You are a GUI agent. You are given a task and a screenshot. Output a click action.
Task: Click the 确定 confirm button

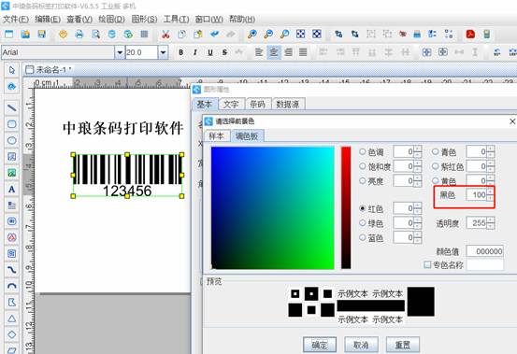pyautogui.click(x=320, y=345)
